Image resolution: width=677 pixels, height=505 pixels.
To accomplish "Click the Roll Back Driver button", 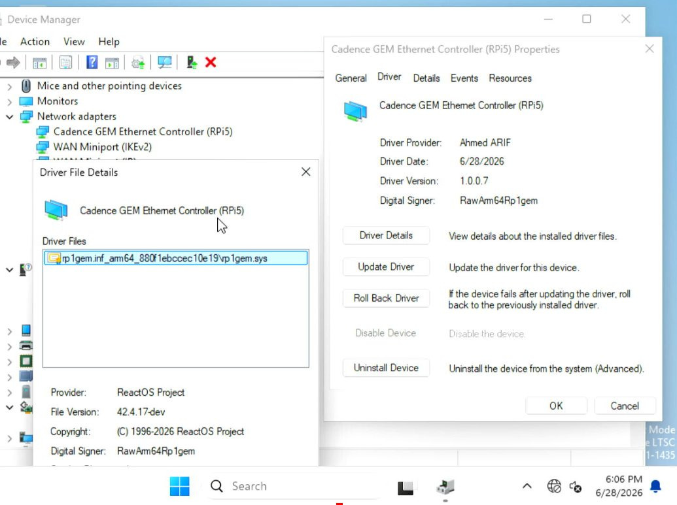I will tap(386, 298).
